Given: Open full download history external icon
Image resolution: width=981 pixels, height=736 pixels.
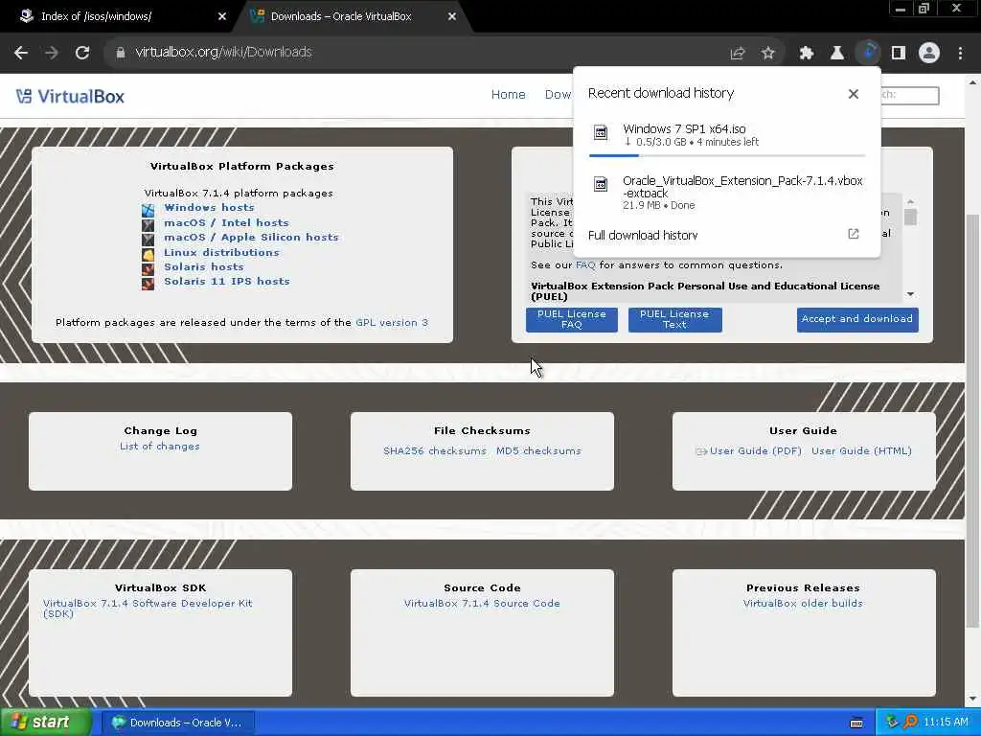Looking at the screenshot, I should [x=854, y=234].
